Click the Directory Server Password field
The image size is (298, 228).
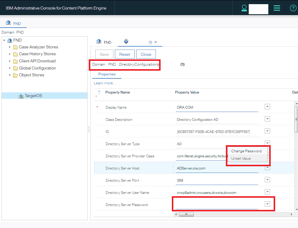pos(217,205)
